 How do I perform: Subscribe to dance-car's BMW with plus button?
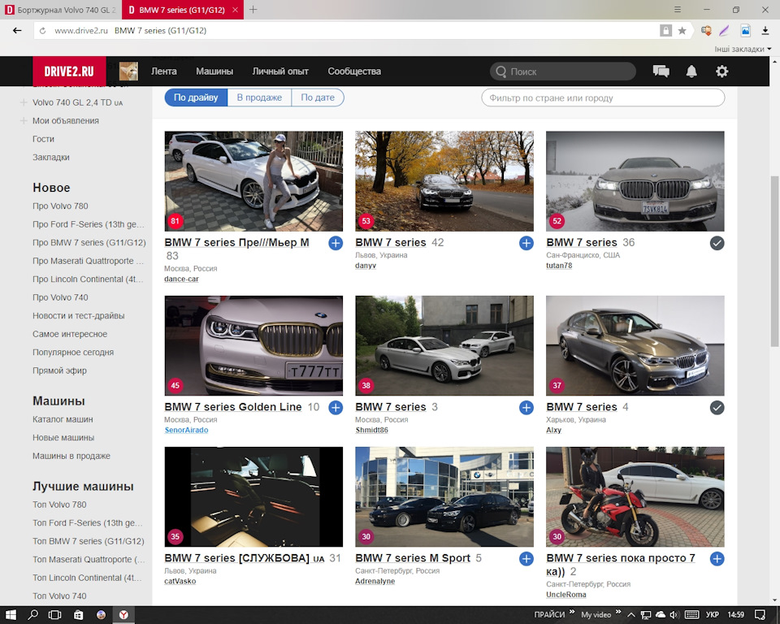pos(336,243)
